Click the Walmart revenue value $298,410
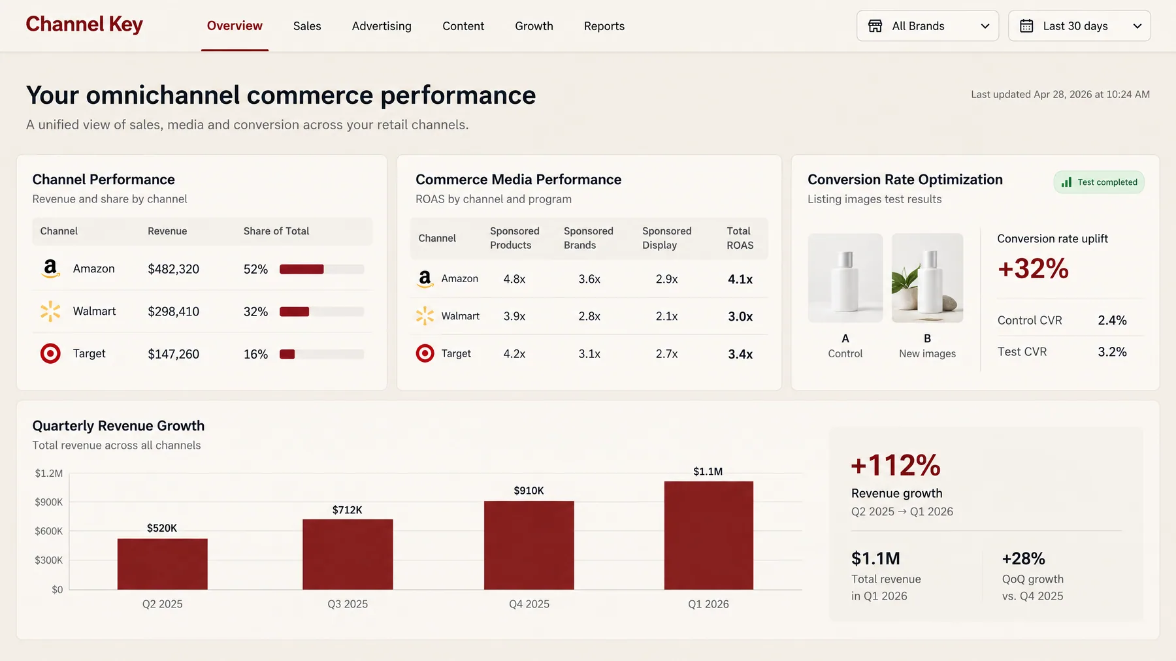 click(x=173, y=312)
